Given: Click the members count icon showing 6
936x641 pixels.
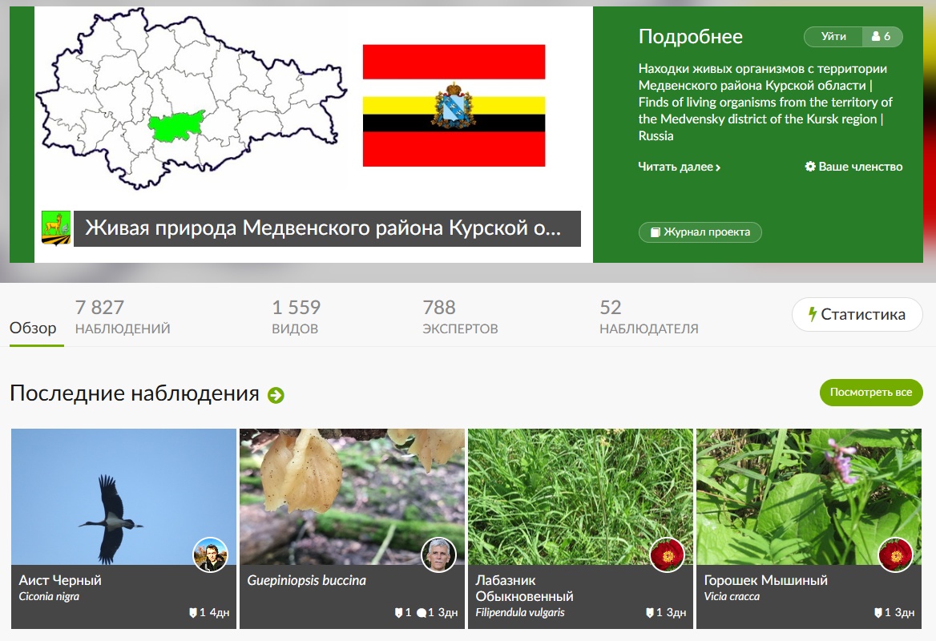Looking at the screenshot, I should (x=882, y=37).
